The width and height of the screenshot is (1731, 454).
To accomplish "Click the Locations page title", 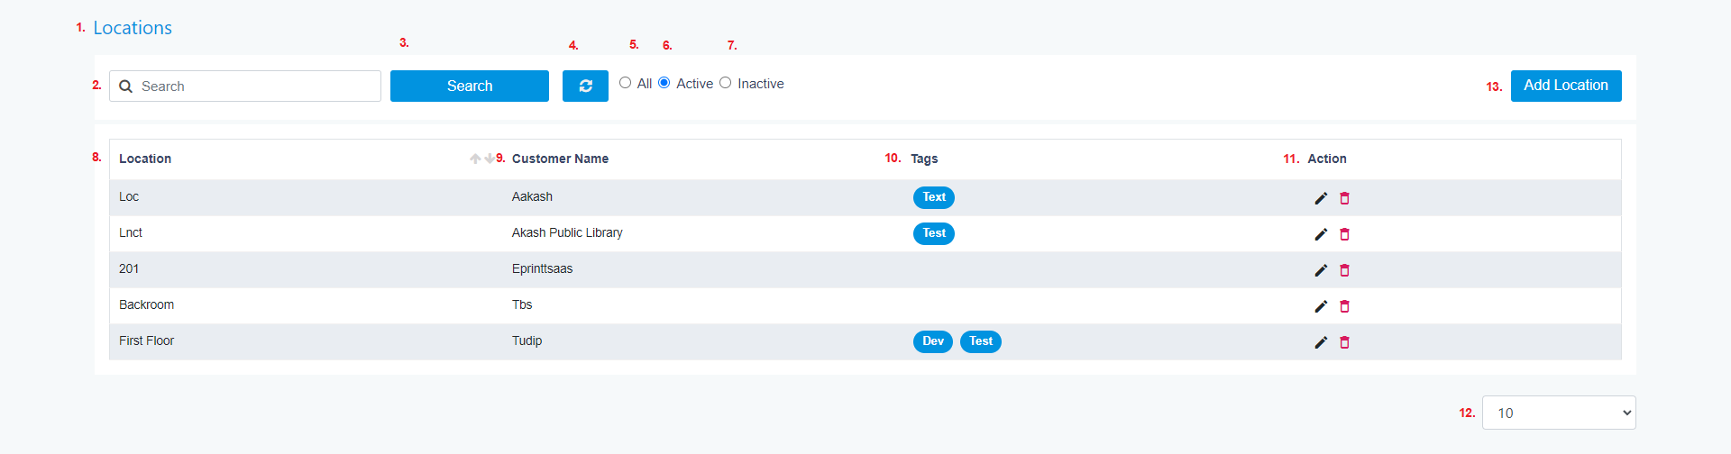I will pyautogui.click(x=133, y=28).
